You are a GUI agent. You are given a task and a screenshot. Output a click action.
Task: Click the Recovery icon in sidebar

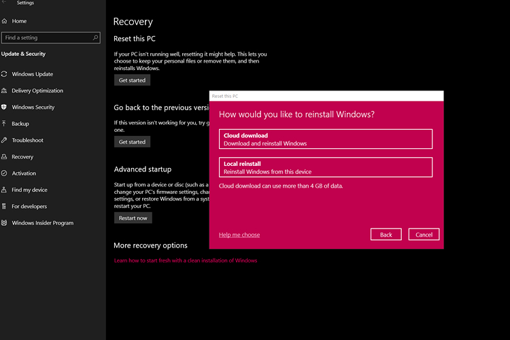4,157
